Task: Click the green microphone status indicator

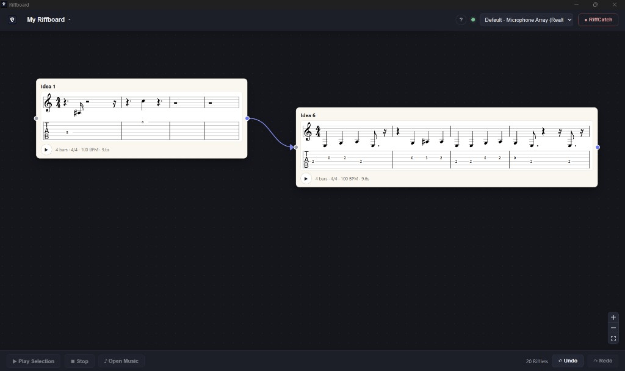Action: pyautogui.click(x=473, y=20)
